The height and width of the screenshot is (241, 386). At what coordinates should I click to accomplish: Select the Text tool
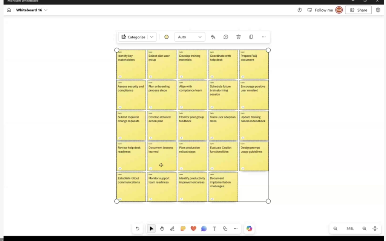point(214,229)
